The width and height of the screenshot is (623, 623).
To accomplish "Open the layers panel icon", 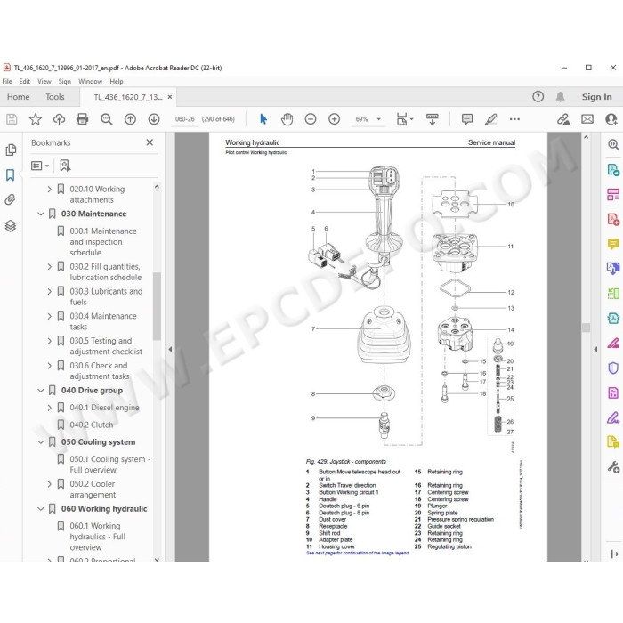I will pos(11,226).
